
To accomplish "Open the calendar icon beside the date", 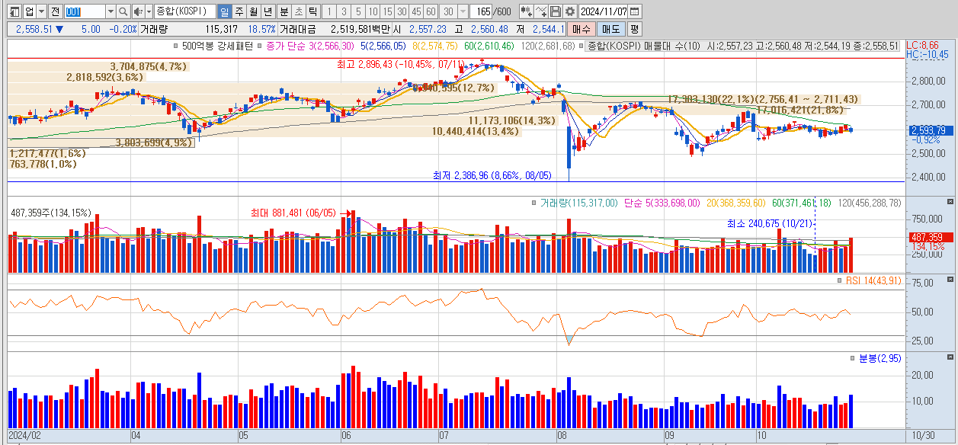I will (635, 11).
